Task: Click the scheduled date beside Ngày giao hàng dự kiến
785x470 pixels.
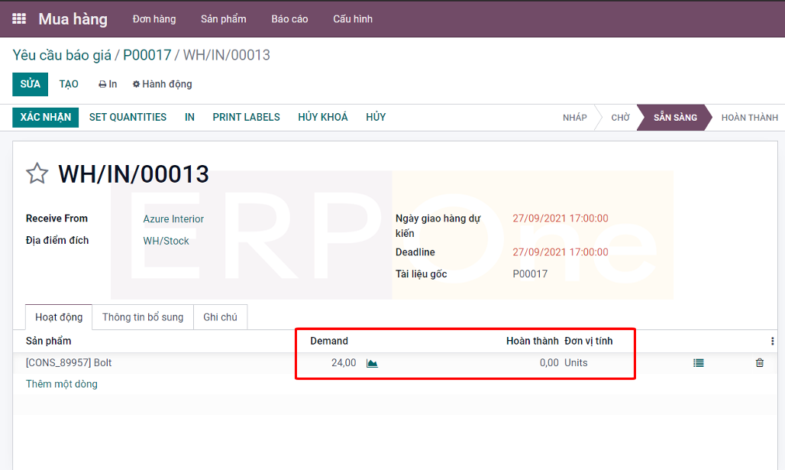Action: (560, 219)
